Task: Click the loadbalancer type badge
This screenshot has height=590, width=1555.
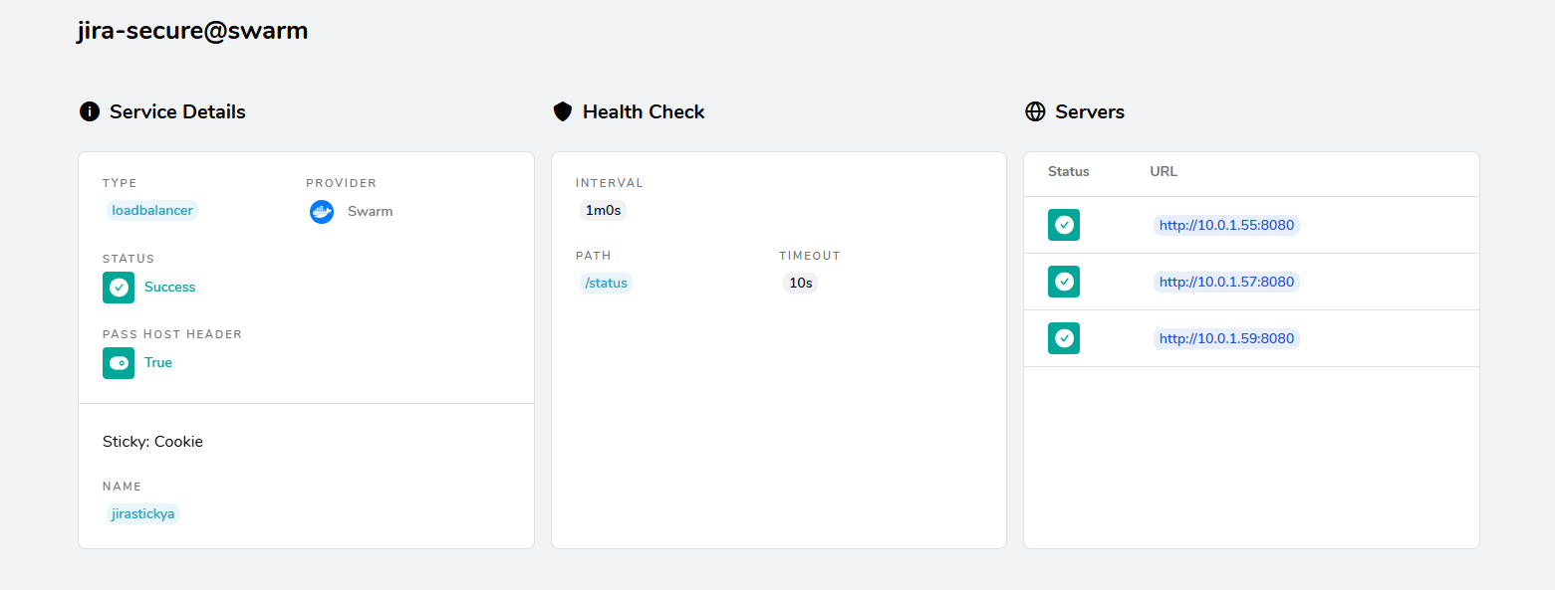Action: point(152,210)
